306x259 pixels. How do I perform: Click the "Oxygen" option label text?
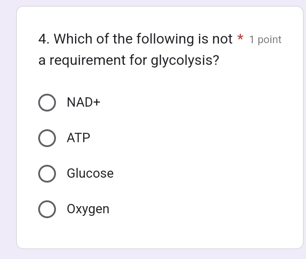pos(88,209)
